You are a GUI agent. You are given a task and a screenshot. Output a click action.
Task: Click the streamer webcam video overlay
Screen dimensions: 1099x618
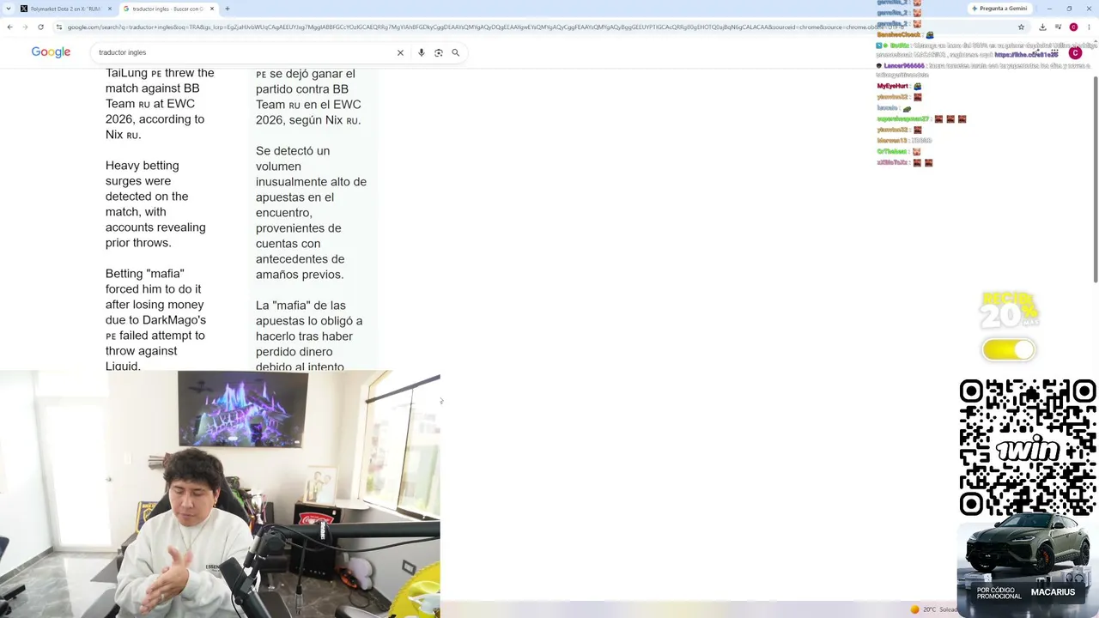pos(220,494)
